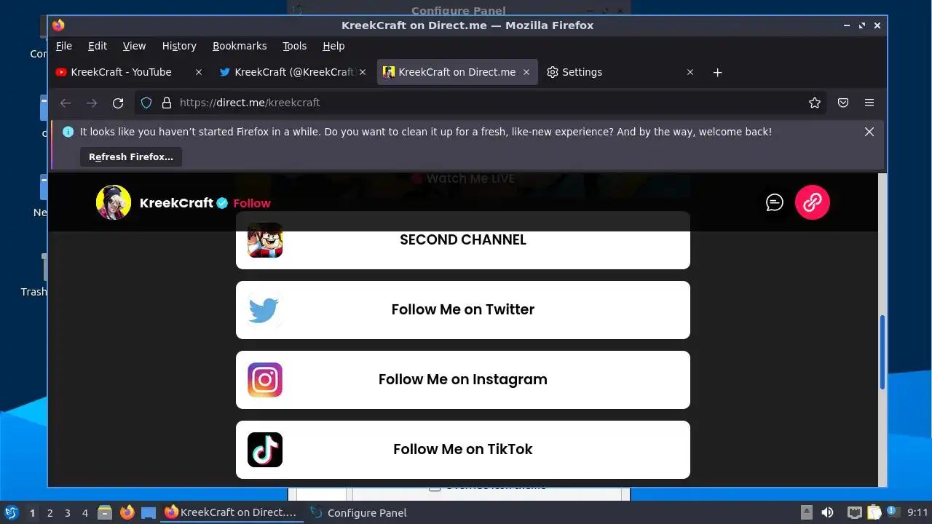This screenshot has height=524, width=932.
Task: Click the 9:11 taskbar clock
Action: pyautogui.click(x=917, y=512)
